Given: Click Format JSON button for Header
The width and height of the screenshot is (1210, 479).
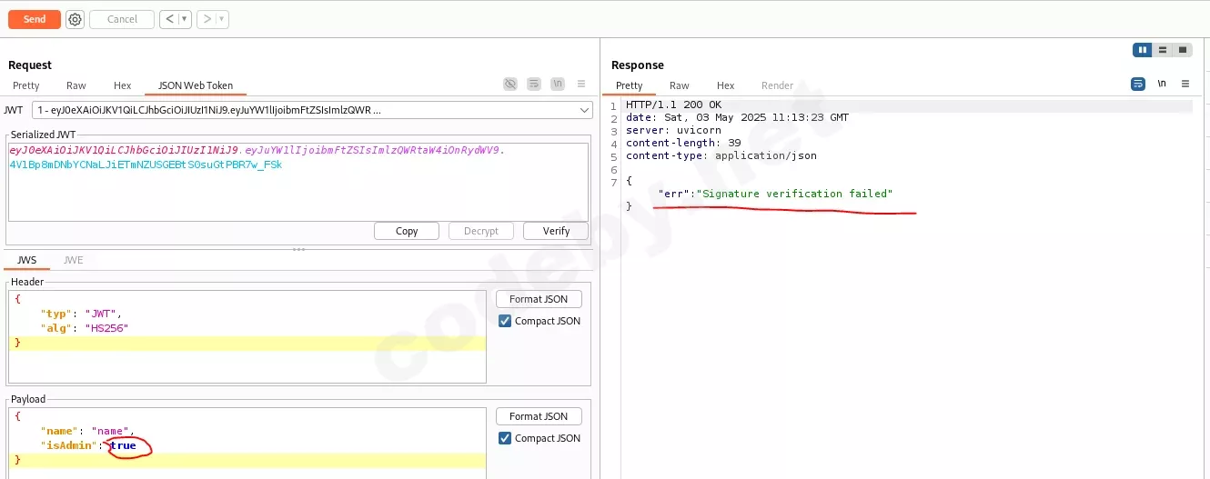Looking at the screenshot, I should click(539, 299).
